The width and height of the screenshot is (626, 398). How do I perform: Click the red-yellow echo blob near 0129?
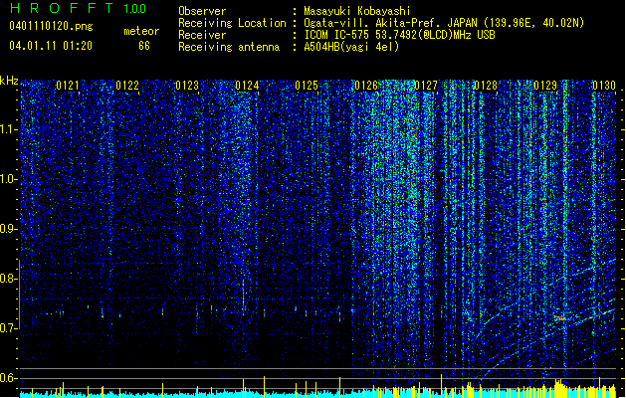click(x=560, y=318)
